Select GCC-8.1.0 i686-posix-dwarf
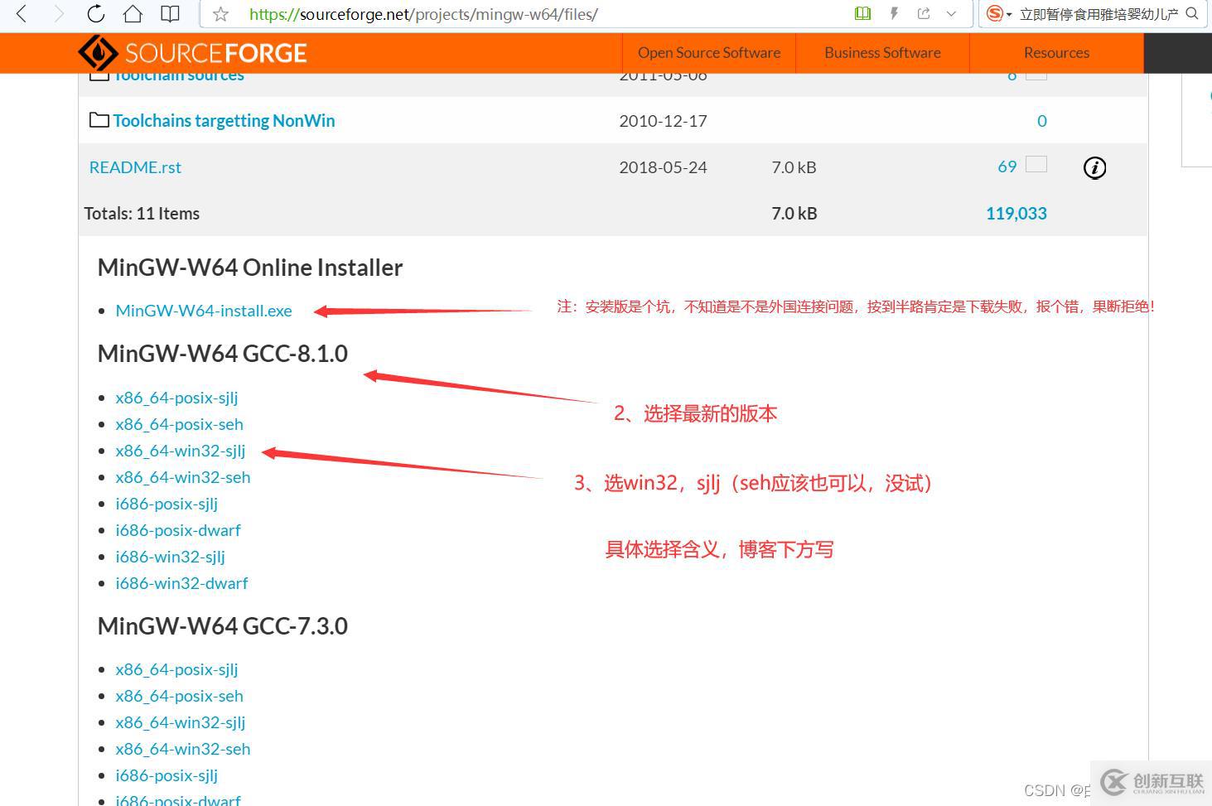 click(x=178, y=530)
